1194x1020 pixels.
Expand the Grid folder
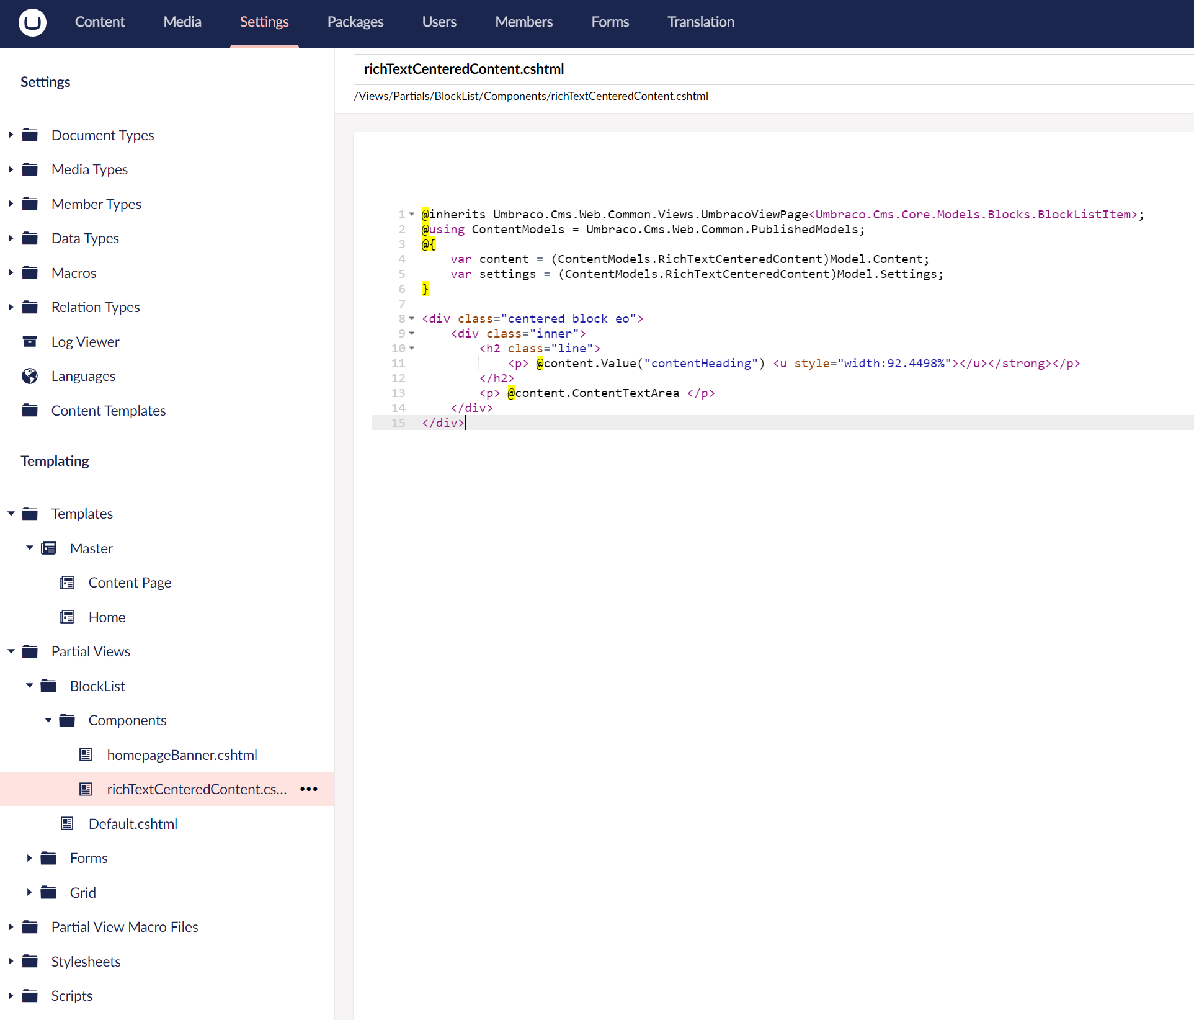29,892
